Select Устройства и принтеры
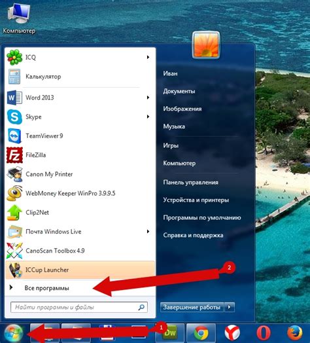 (196, 200)
